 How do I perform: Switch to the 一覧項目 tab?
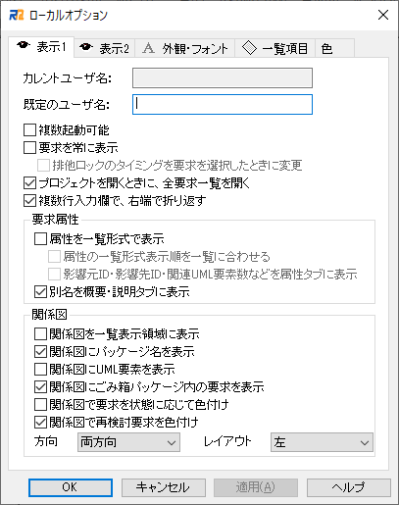(x=274, y=48)
